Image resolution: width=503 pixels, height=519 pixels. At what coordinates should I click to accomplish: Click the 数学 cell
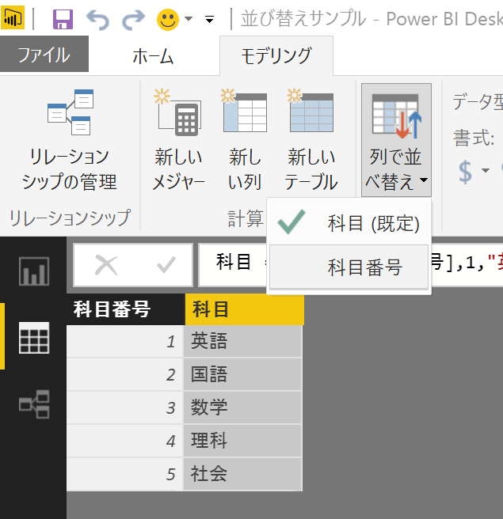(242, 407)
